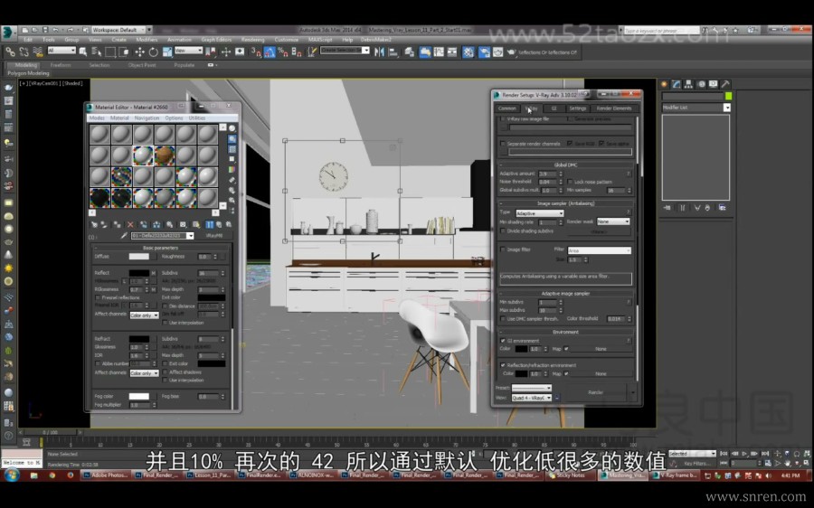This screenshot has width=814, height=508.
Task: Open the Rendering menu
Action: click(252, 40)
